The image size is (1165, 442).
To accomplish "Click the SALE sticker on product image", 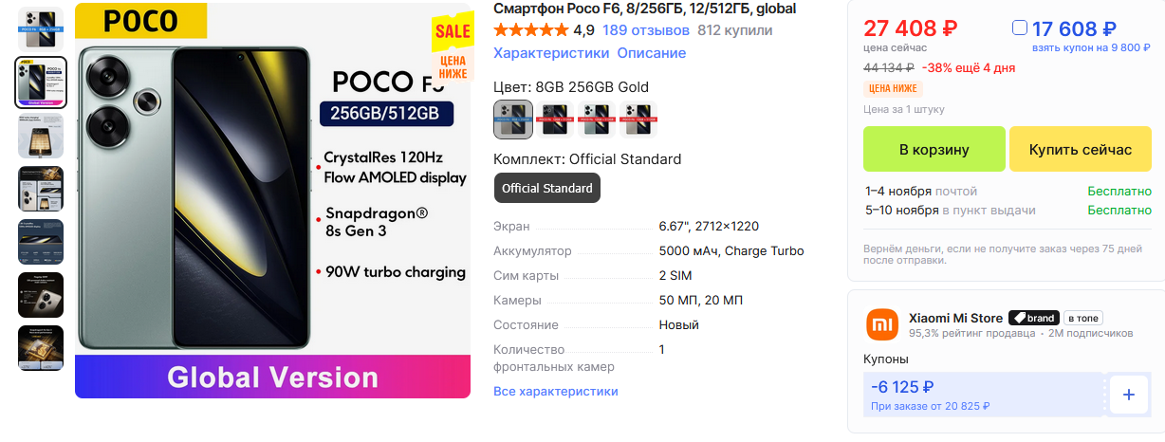I will pos(453,31).
